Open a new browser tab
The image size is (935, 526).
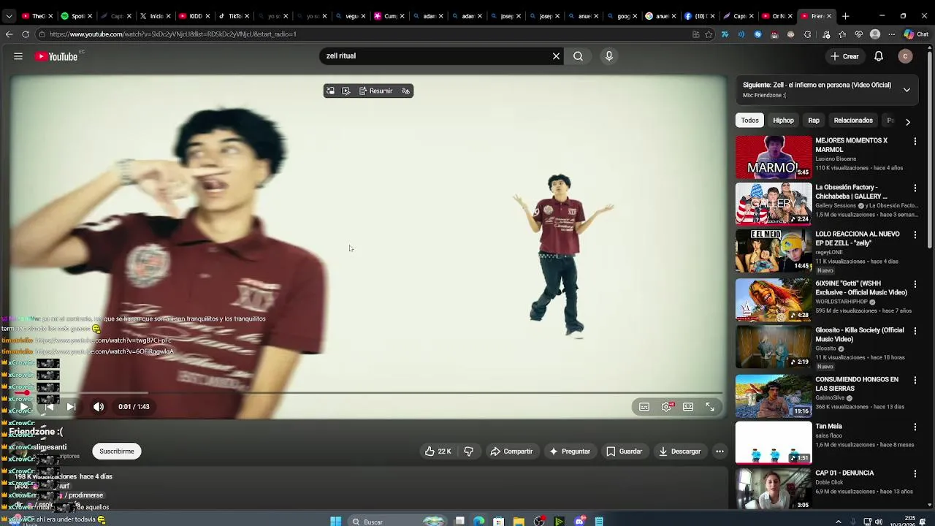tap(845, 16)
